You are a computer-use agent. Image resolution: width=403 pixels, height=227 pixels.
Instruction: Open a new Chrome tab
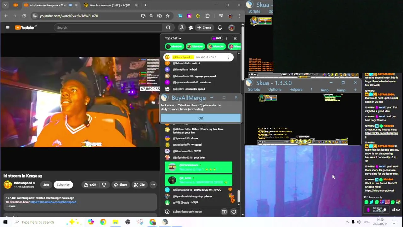point(145,5)
